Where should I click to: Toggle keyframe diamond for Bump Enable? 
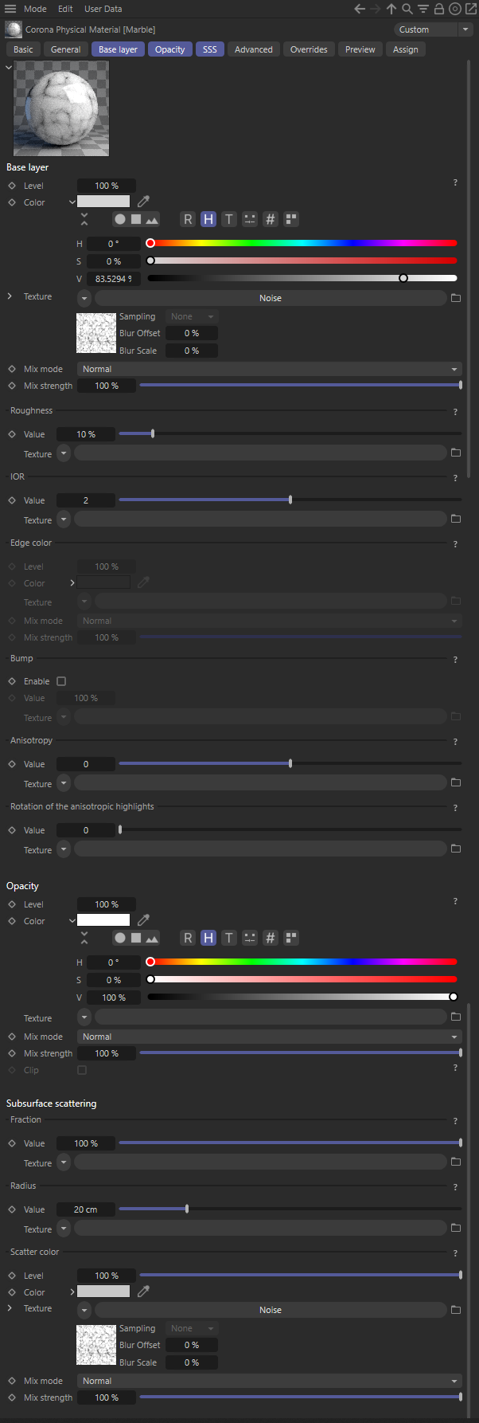coord(12,681)
